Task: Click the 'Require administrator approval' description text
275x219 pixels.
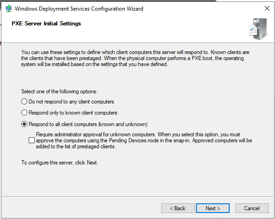Action: pos(144,140)
